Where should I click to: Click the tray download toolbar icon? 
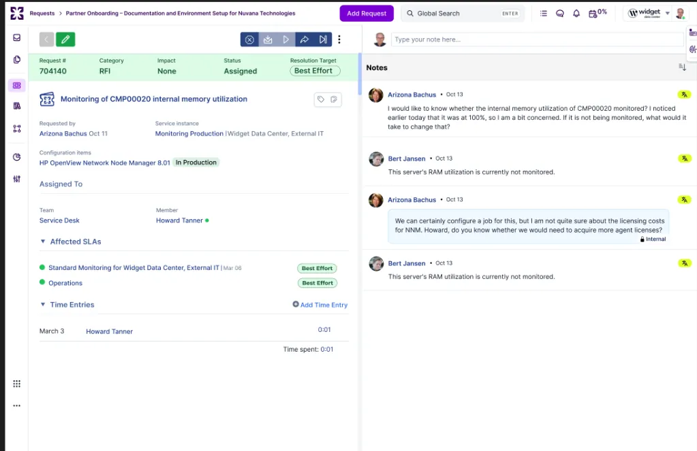click(x=268, y=39)
